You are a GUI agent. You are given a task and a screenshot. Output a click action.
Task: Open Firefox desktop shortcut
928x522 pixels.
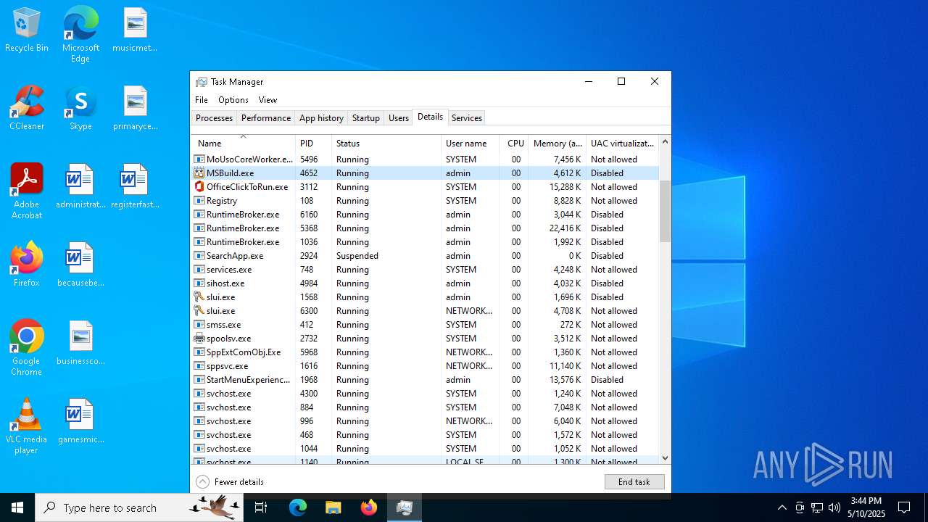[x=27, y=265]
